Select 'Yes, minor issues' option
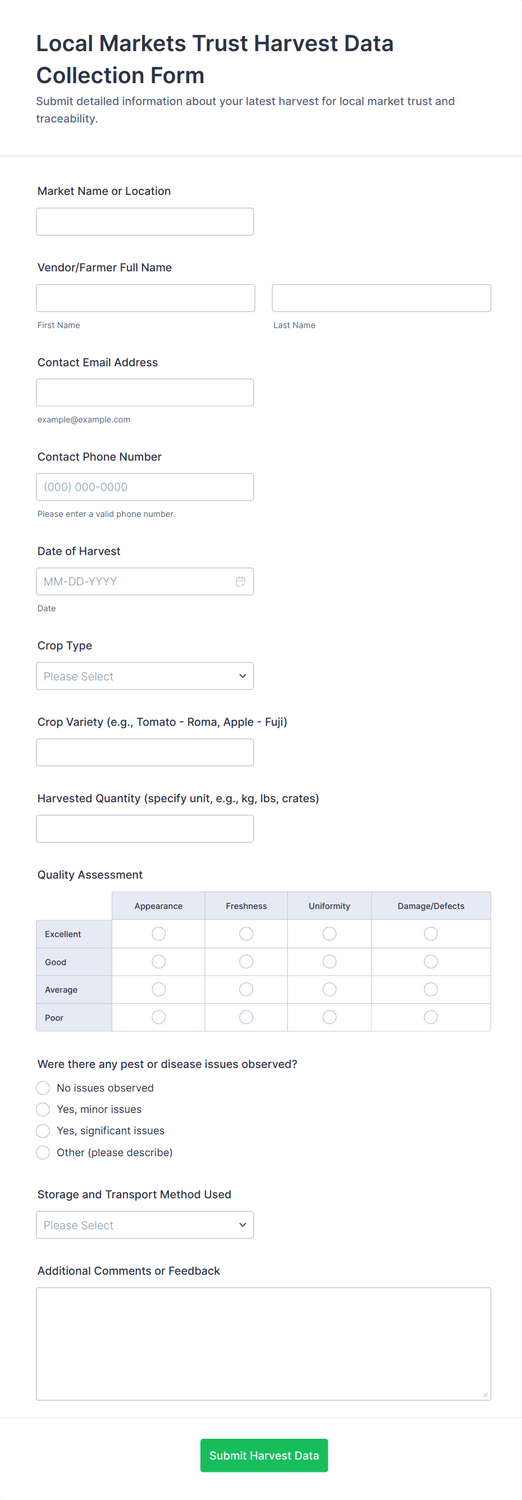This screenshot has width=522, height=1500. 43,1110
